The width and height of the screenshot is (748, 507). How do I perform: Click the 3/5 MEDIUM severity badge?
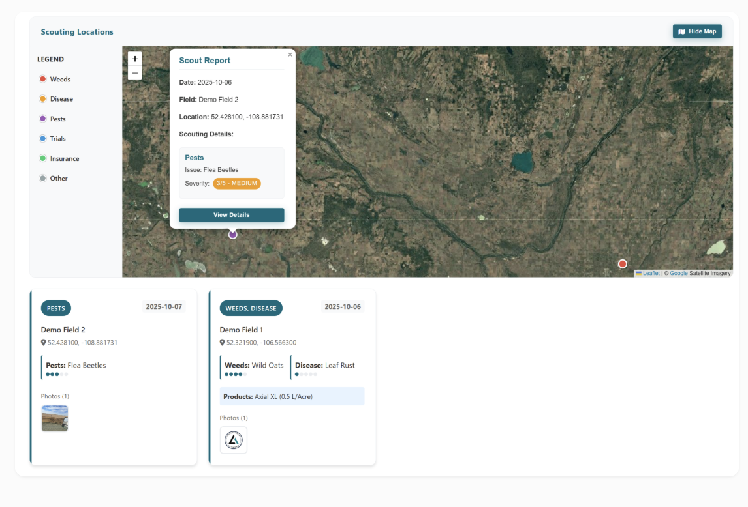coord(238,183)
